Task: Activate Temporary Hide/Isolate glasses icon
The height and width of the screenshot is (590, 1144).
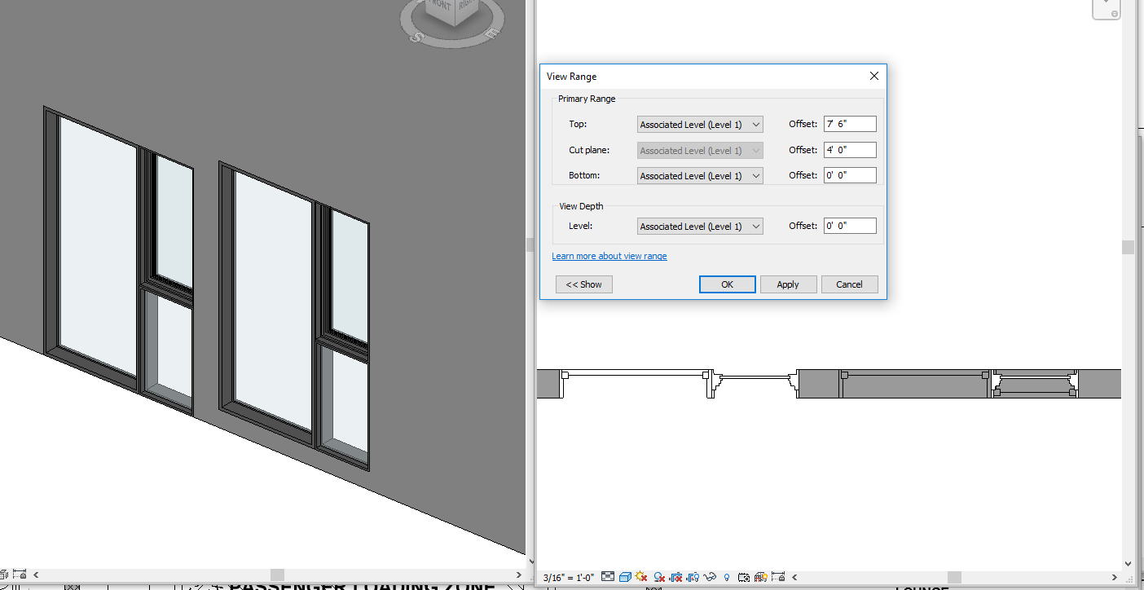Action: coord(710,576)
